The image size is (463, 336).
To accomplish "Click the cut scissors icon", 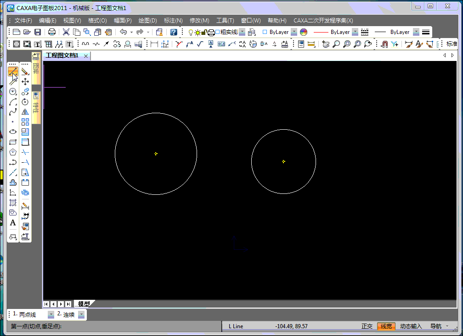I will pyautogui.click(x=66, y=32).
